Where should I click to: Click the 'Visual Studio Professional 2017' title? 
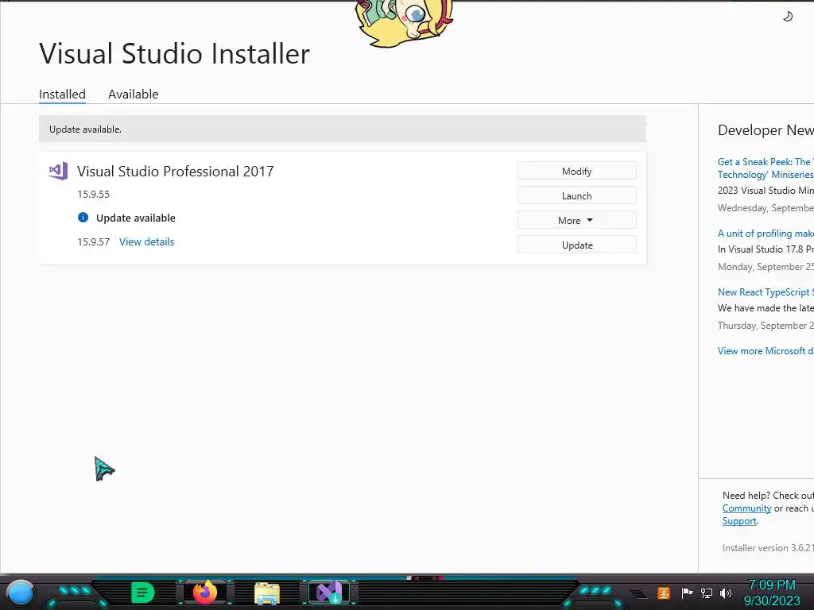pyautogui.click(x=176, y=172)
